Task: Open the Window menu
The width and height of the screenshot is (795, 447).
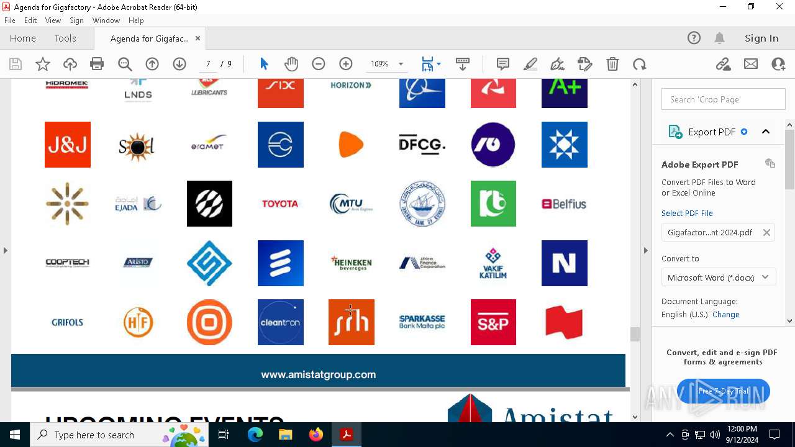Action: [106, 20]
